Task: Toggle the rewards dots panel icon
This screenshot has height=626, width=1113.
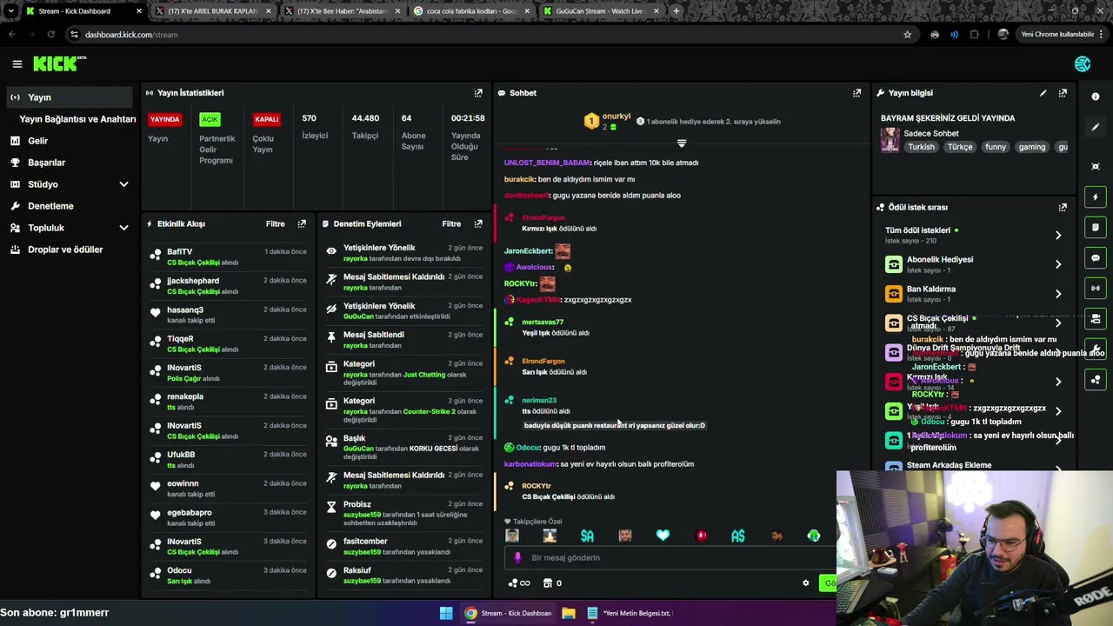Action: (1096, 380)
